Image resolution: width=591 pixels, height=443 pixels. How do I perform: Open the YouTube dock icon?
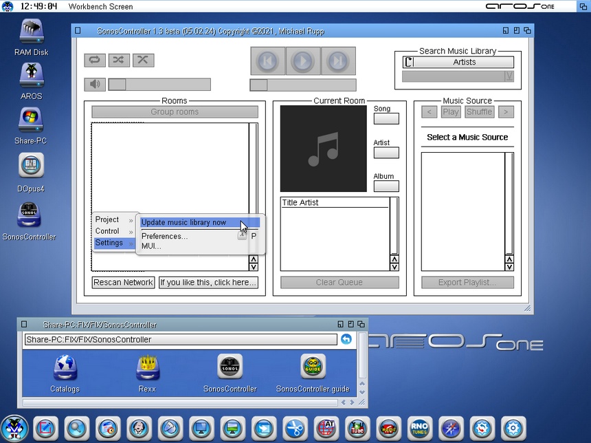357,429
